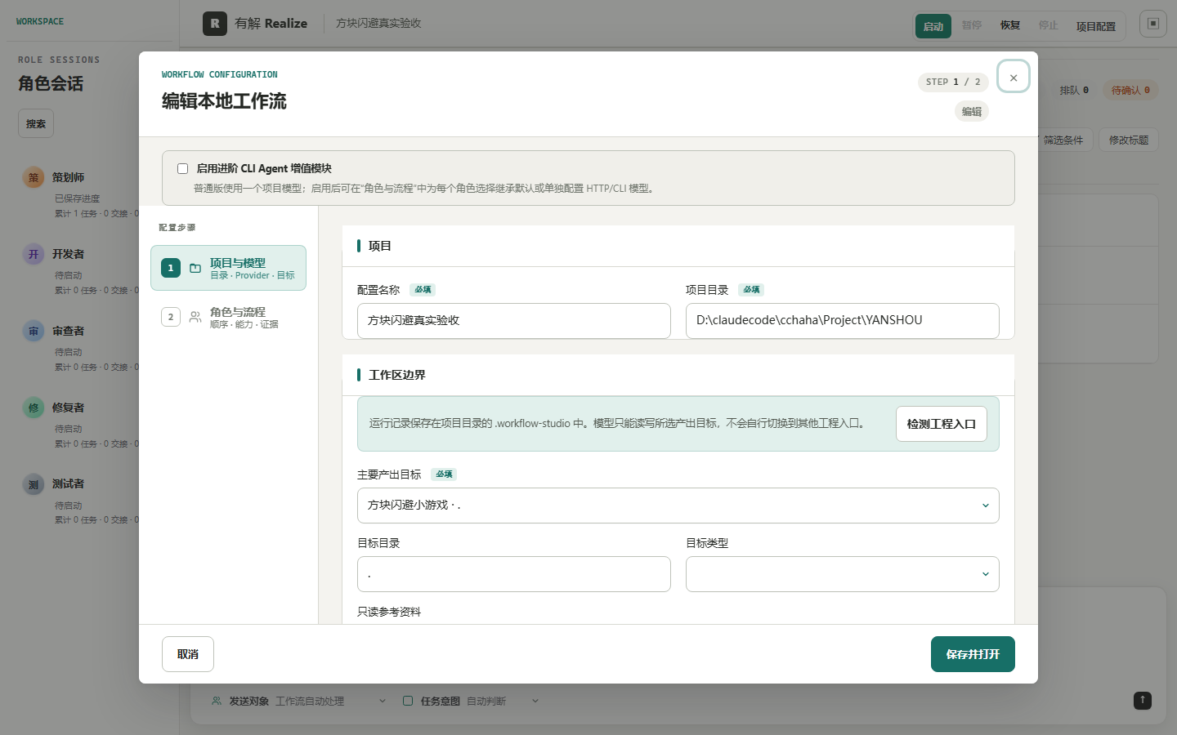
Task: Click the folder icon beside 项目与模型 step
Action: (195, 268)
